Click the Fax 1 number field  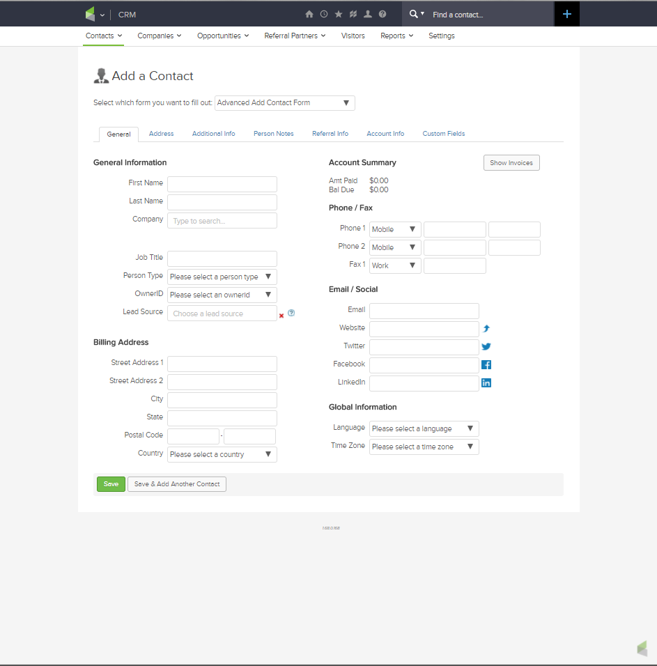pos(454,266)
